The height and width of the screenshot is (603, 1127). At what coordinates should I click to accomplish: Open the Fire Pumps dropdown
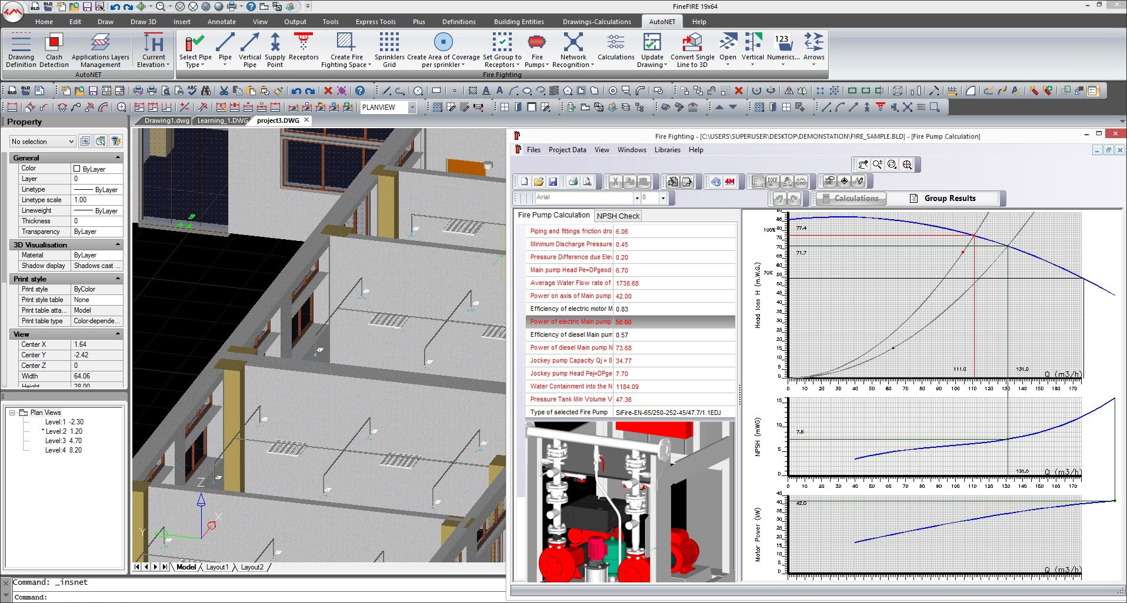(537, 51)
